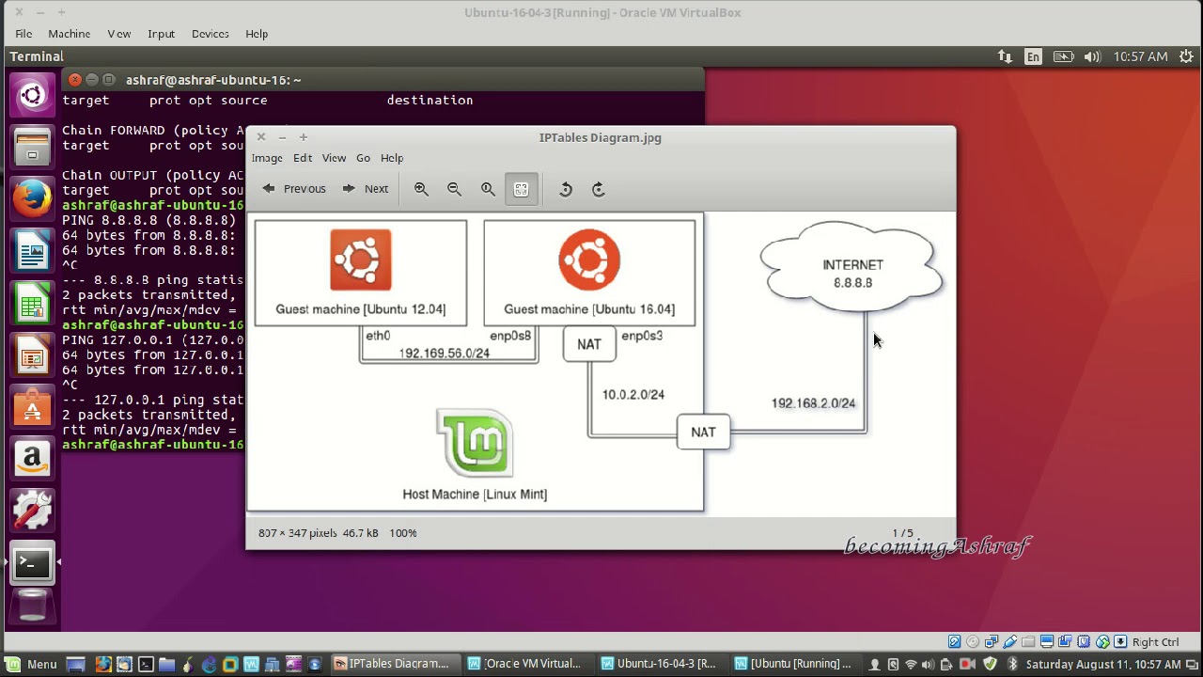Viewport: 1203px width, 677px height.
Task: Open the Go menu in image viewer
Action: point(363,158)
